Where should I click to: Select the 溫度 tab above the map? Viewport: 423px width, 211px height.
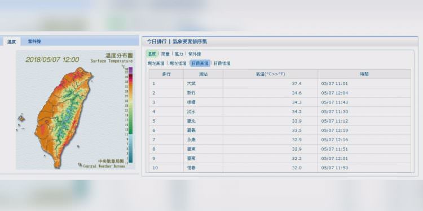click(x=12, y=42)
